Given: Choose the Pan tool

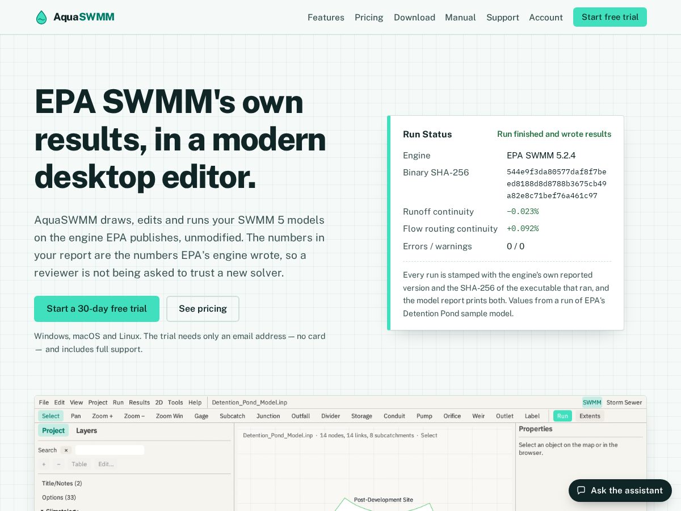Looking at the screenshot, I should tap(76, 416).
